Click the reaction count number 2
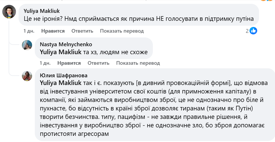The width and height of the screenshot is (275, 142). tap(247, 31)
